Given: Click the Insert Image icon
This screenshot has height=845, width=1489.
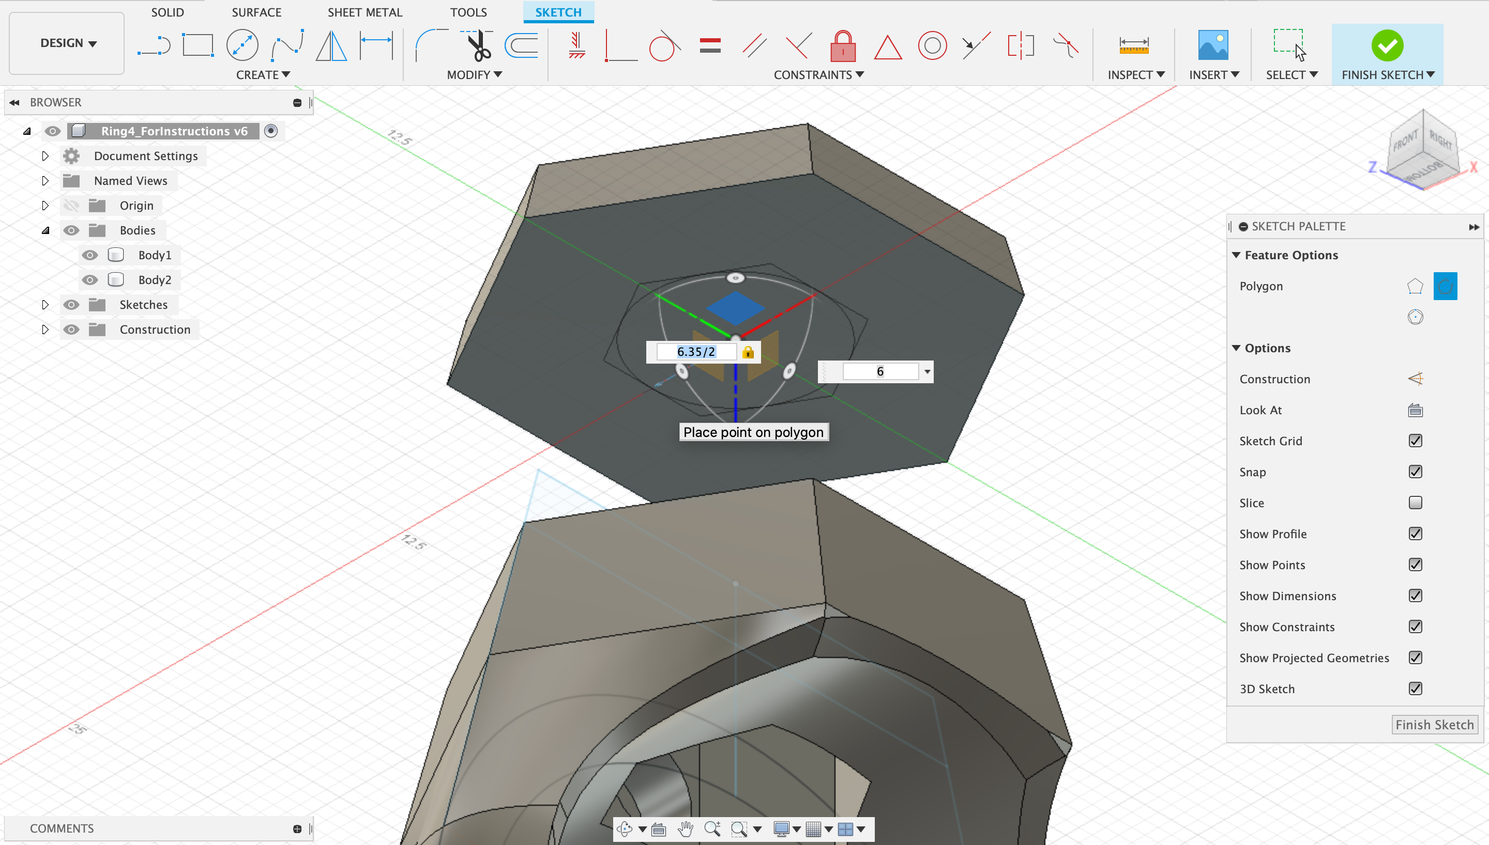Looking at the screenshot, I should tap(1212, 45).
